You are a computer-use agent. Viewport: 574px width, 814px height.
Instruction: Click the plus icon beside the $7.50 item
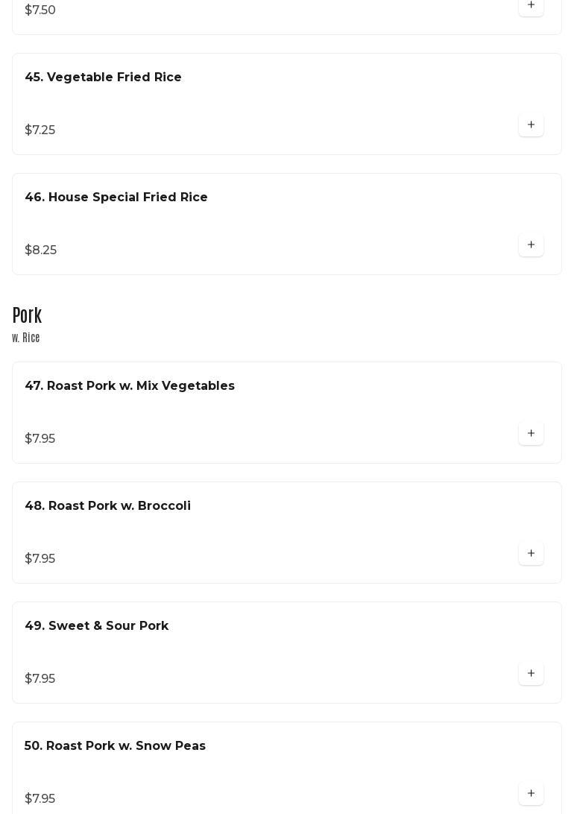click(531, 6)
